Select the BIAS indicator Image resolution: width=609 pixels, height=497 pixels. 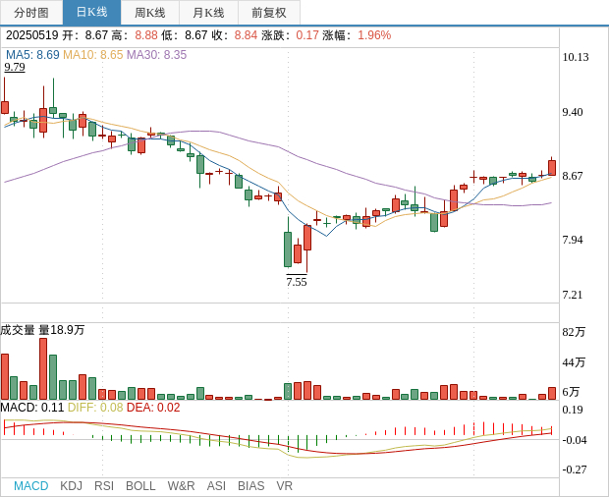click(250, 486)
